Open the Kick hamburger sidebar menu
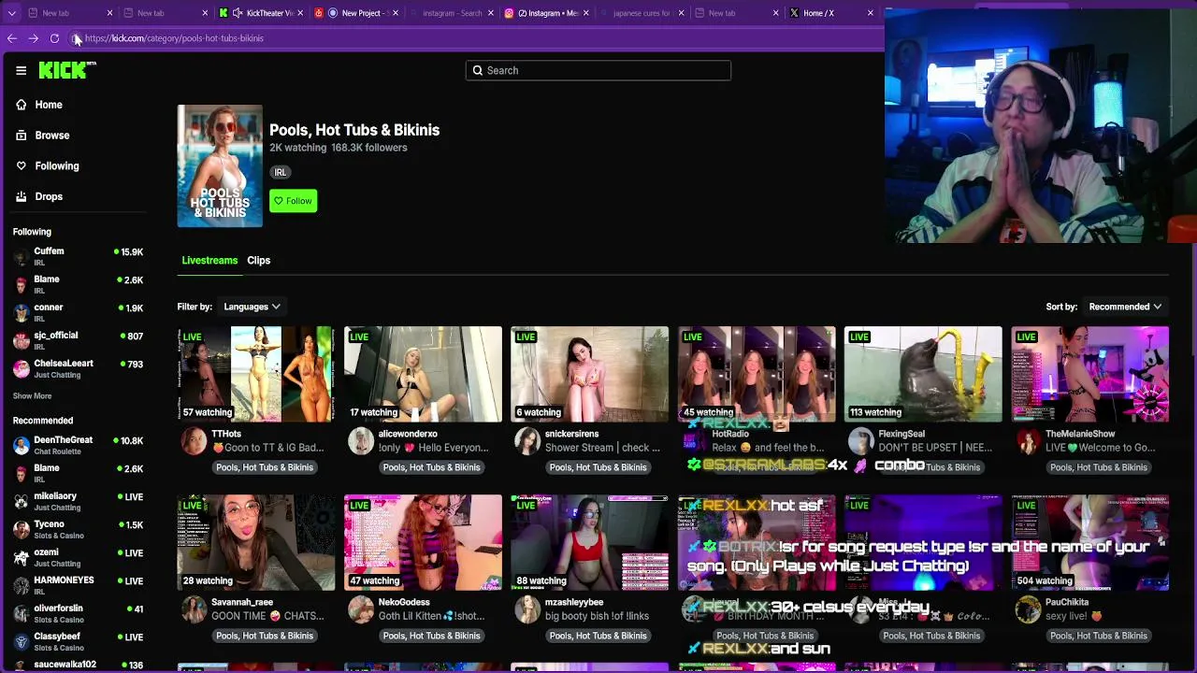The height and width of the screenshot is (673, 1197). pos(21,70)
